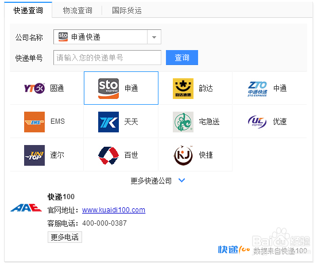Click the 中通 label text
Viewport: 329px width, 263px height.
tap(280, 88)
